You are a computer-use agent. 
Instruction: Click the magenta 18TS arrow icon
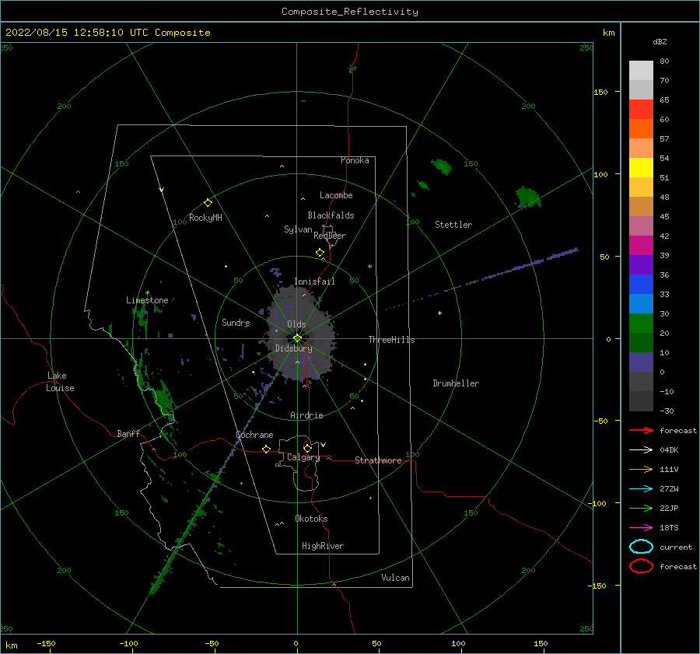pos(641,528)
